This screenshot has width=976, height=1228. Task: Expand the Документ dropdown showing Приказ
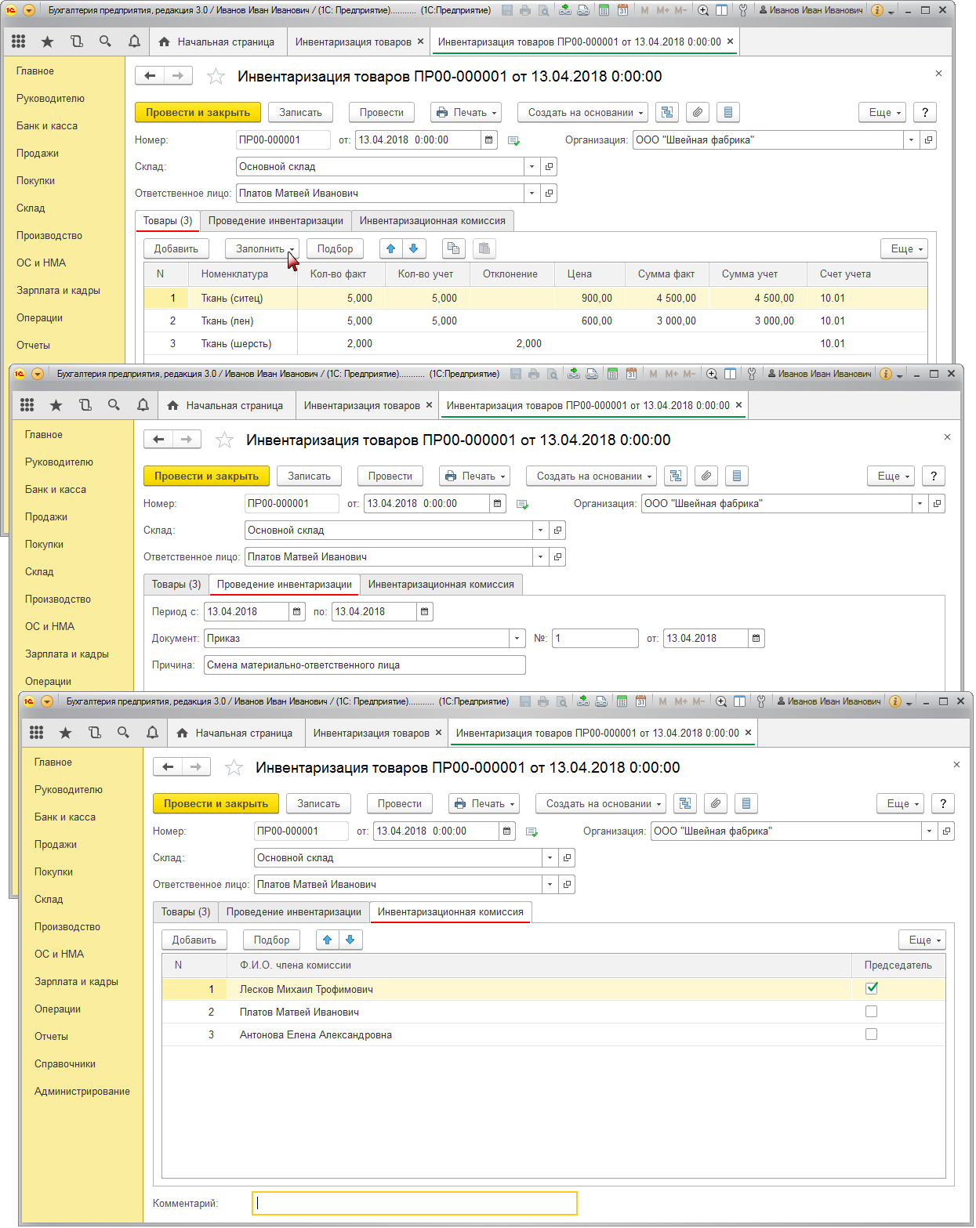pyautogui.click(x=517, y=638)
